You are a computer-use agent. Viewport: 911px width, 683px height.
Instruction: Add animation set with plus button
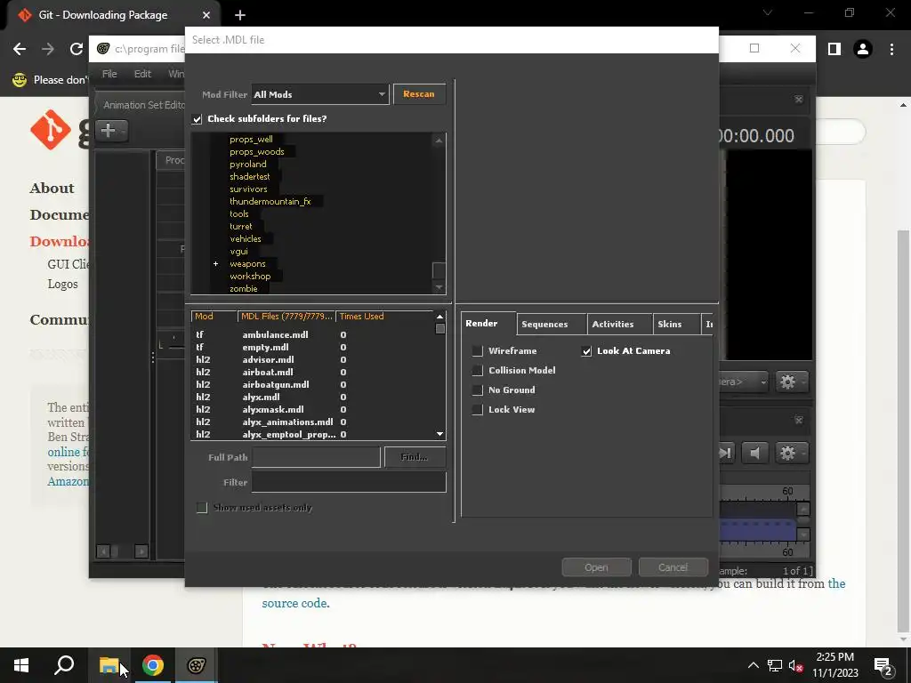(111, 131)
